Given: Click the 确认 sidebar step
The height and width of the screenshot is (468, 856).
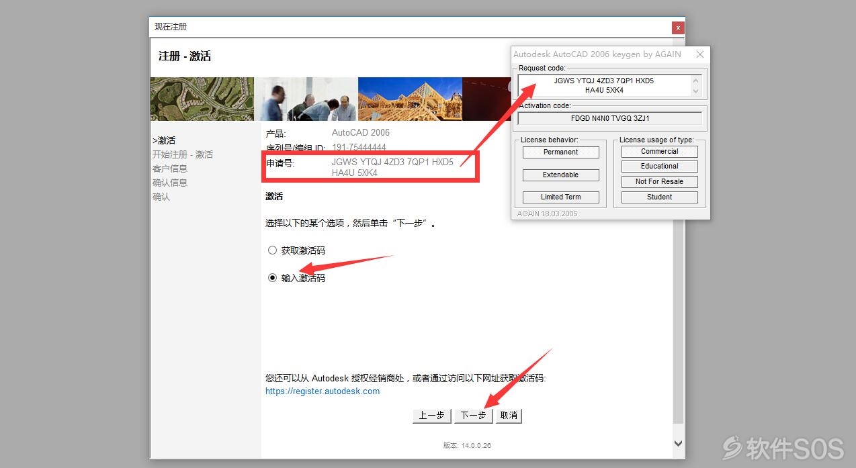Looking at the screenshot, I should pyautogui.click(x=161, y=197).
